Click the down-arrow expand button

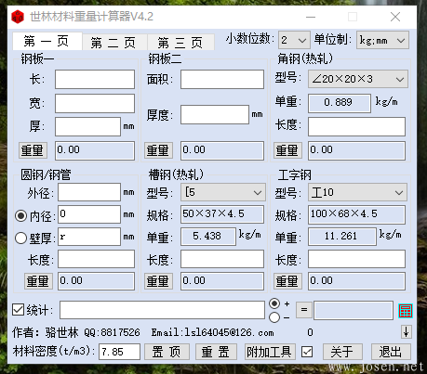[407, 332]
